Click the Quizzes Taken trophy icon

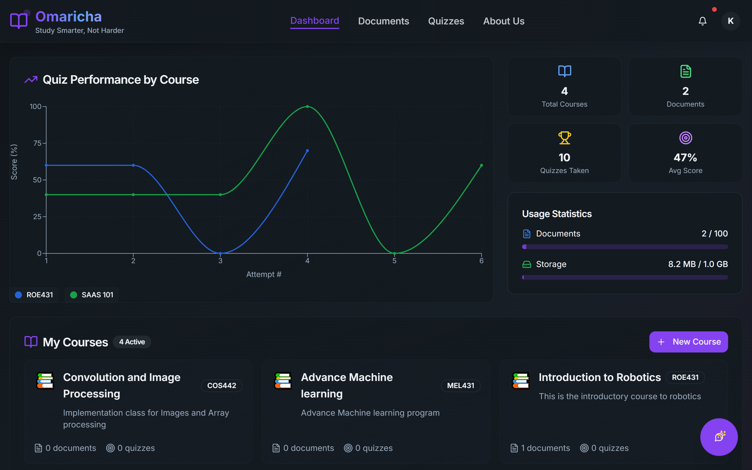pyautogui.click(x=564, y=138)
